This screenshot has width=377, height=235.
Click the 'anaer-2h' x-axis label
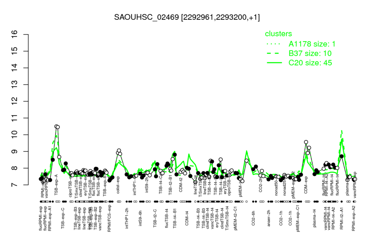point(269,218)
